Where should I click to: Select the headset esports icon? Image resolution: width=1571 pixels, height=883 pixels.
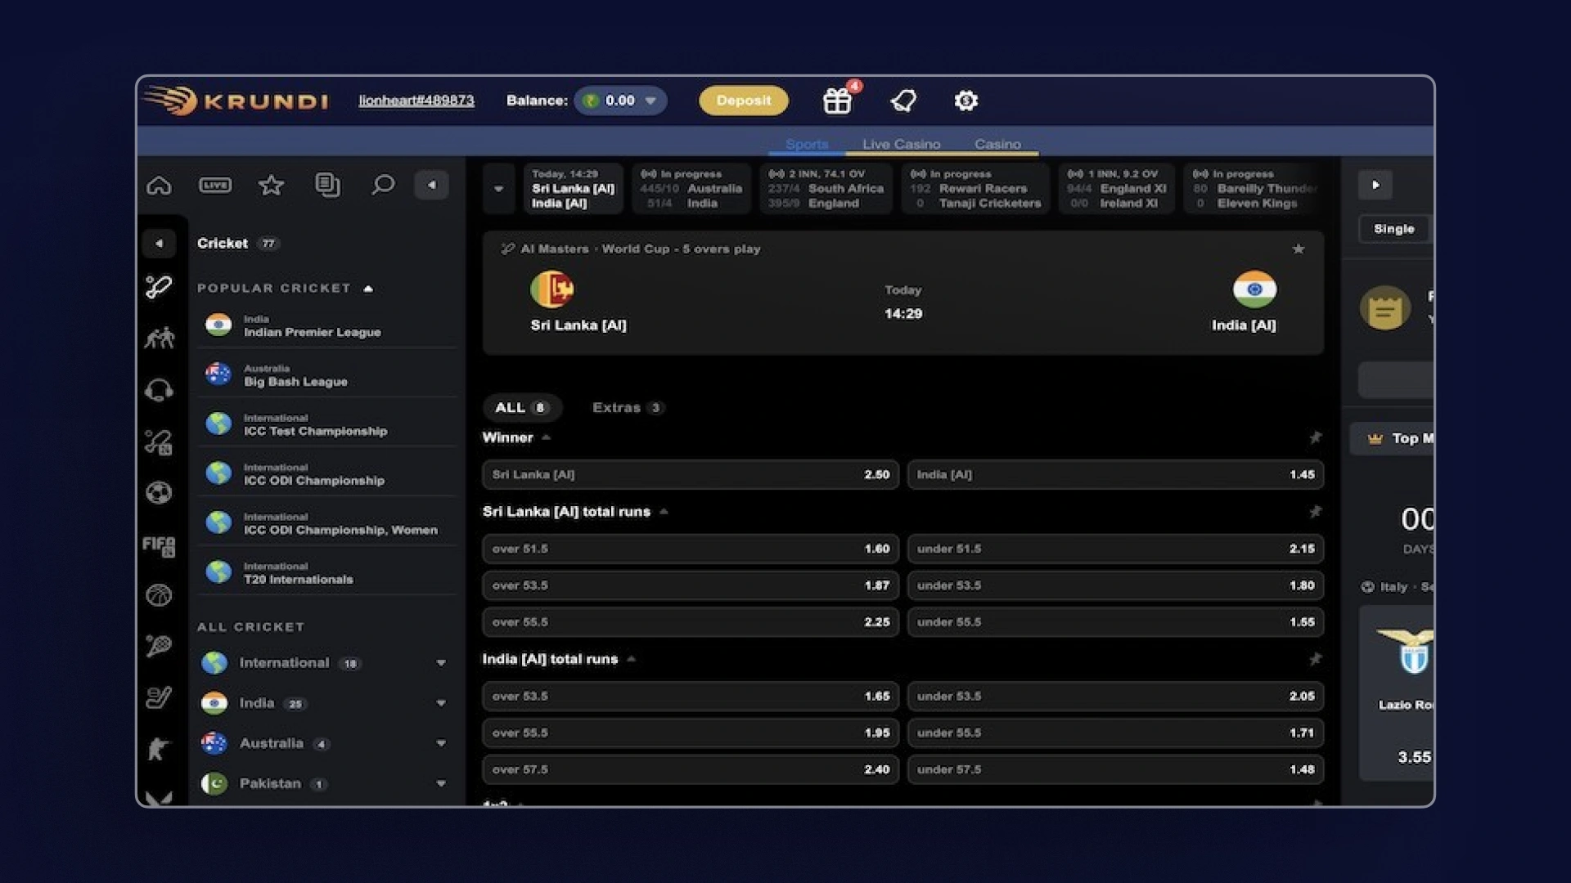159,390
